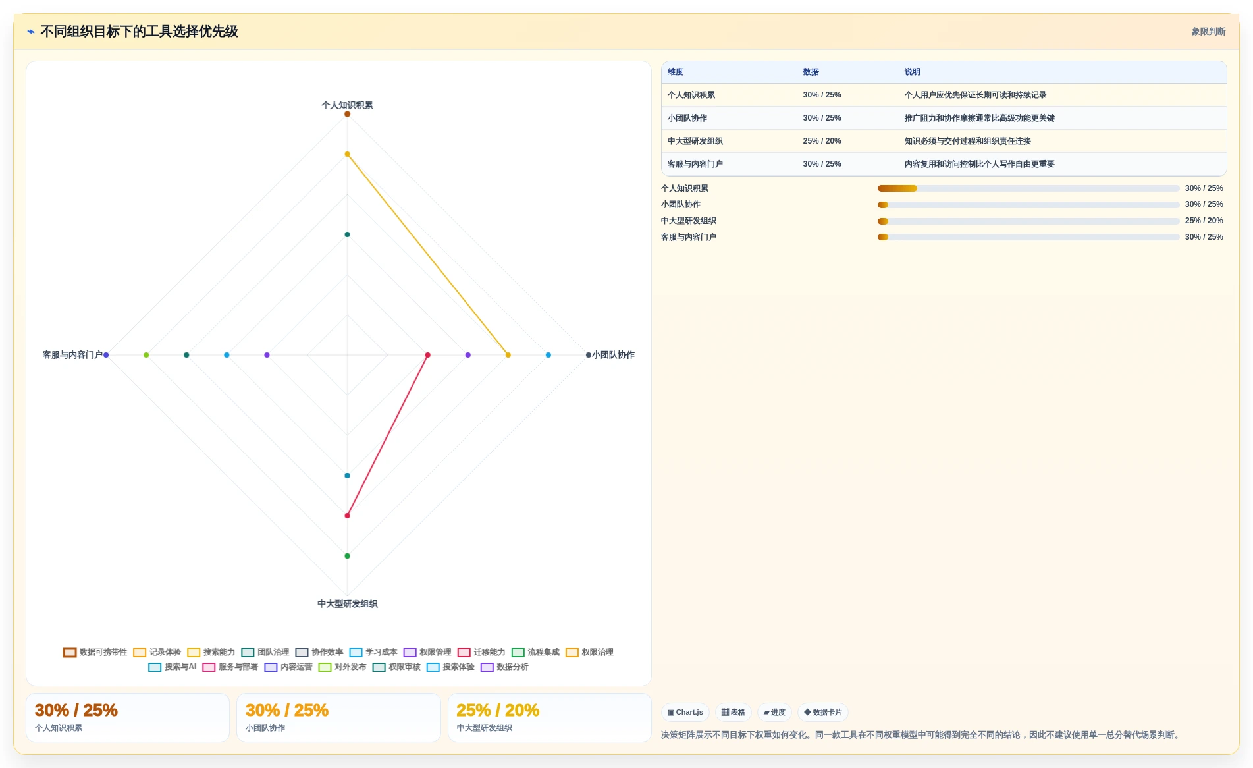This screenshot has width=1253, height=768.
Task: Click the 进度 chip
Action: pyautogui.click(x=774, y=712)
